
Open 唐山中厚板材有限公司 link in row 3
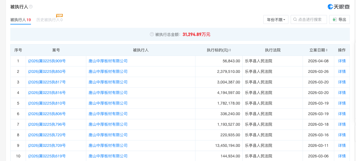tap(108, 82)
